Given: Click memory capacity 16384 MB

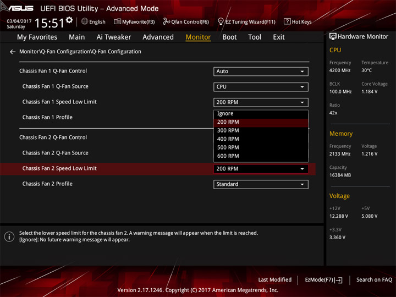Looking at the screenshot, I should click(340, 175).
